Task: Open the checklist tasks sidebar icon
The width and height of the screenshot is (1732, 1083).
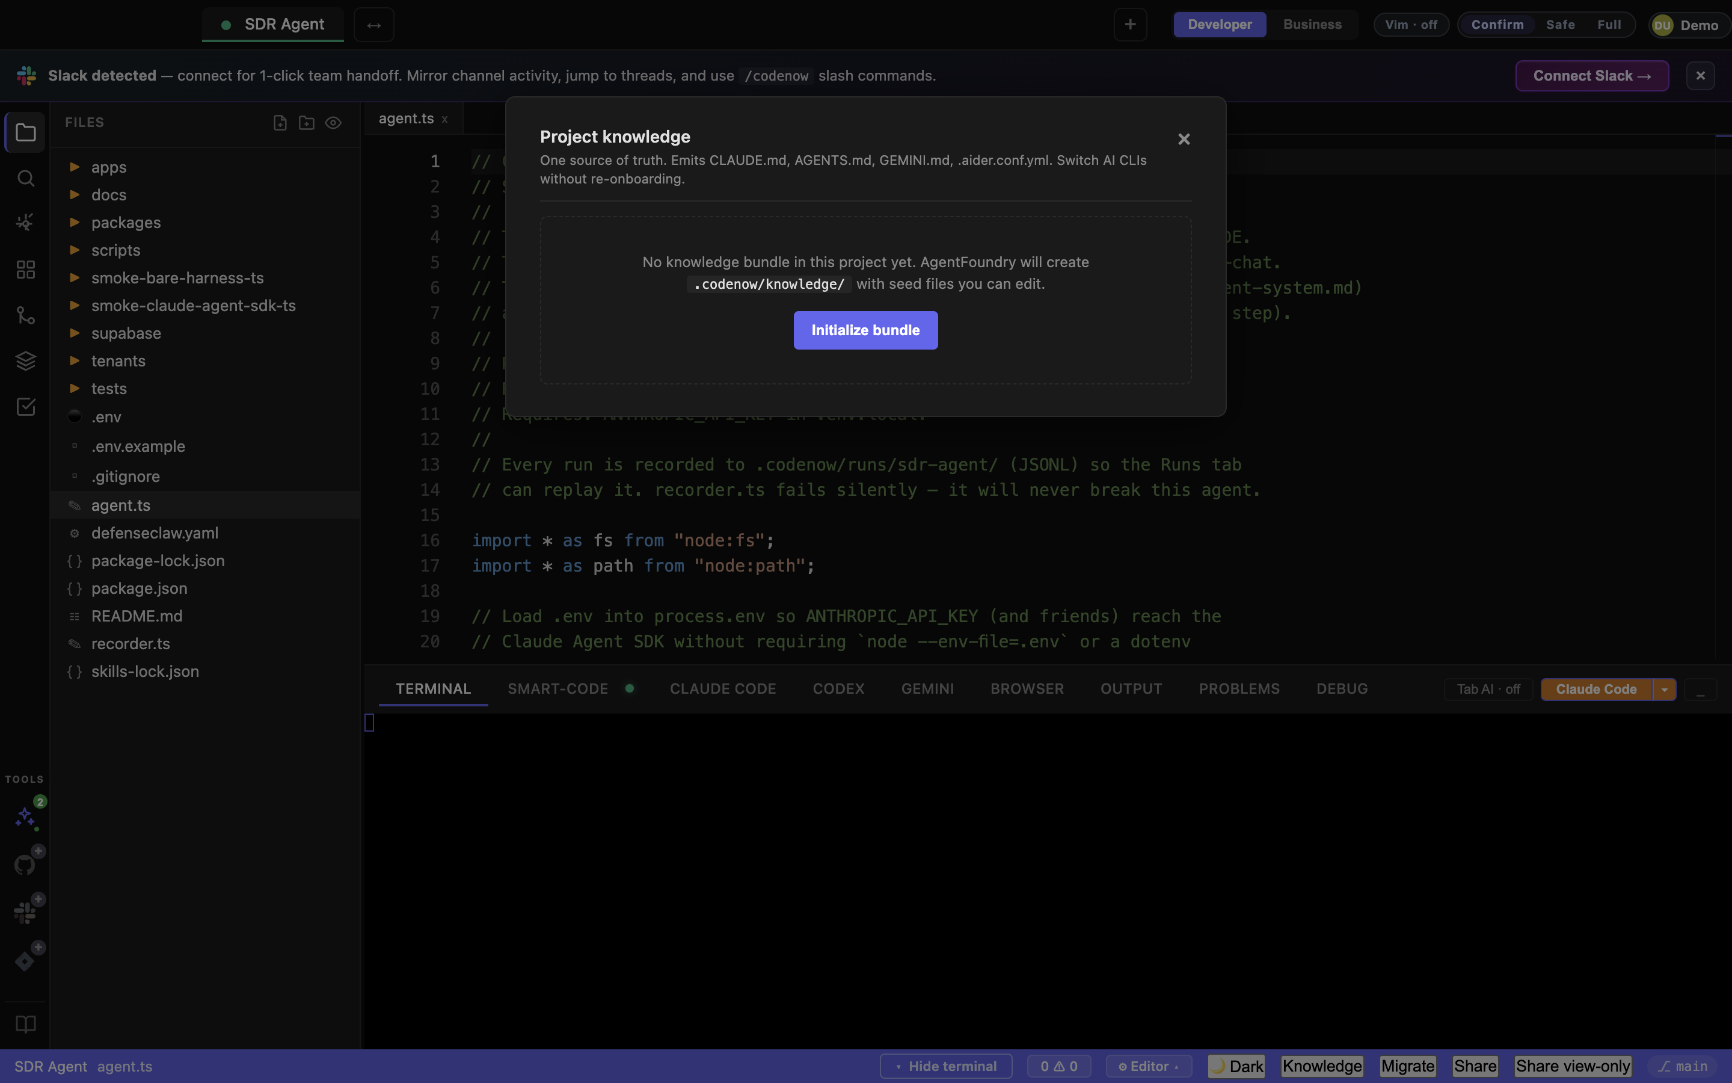Action: [25, 407]
